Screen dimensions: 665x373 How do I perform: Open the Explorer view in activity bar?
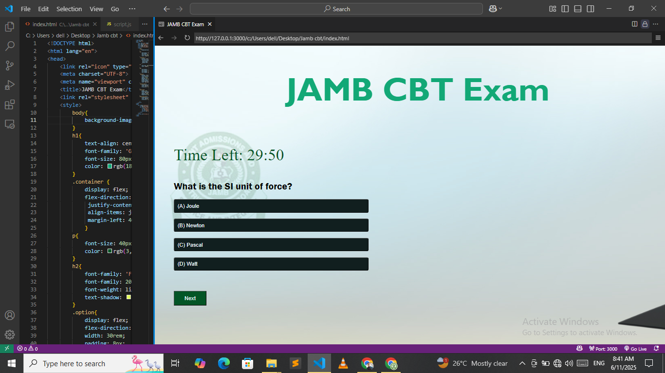10,27
